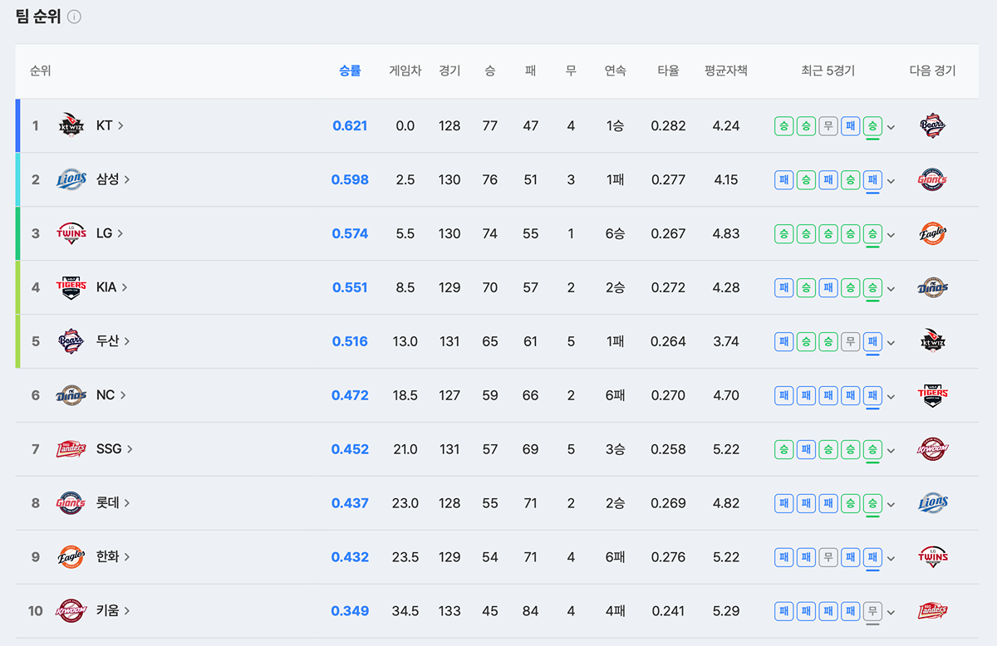Image resolution: width=997 pixels, height=646 pixels.
Task: Click the Samsung Lions logo in rank 2 row
Action: pos(71,179)
